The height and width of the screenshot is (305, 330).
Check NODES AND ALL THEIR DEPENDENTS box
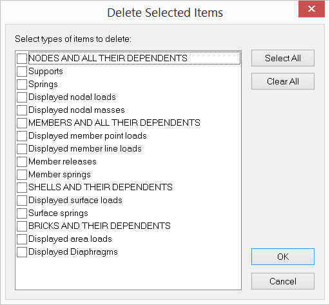coord(22,59)
